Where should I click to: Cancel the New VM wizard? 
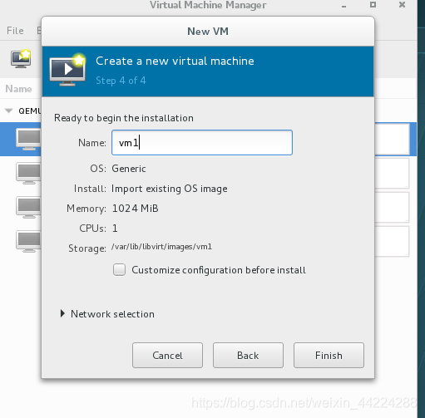[x=167, y=355]
